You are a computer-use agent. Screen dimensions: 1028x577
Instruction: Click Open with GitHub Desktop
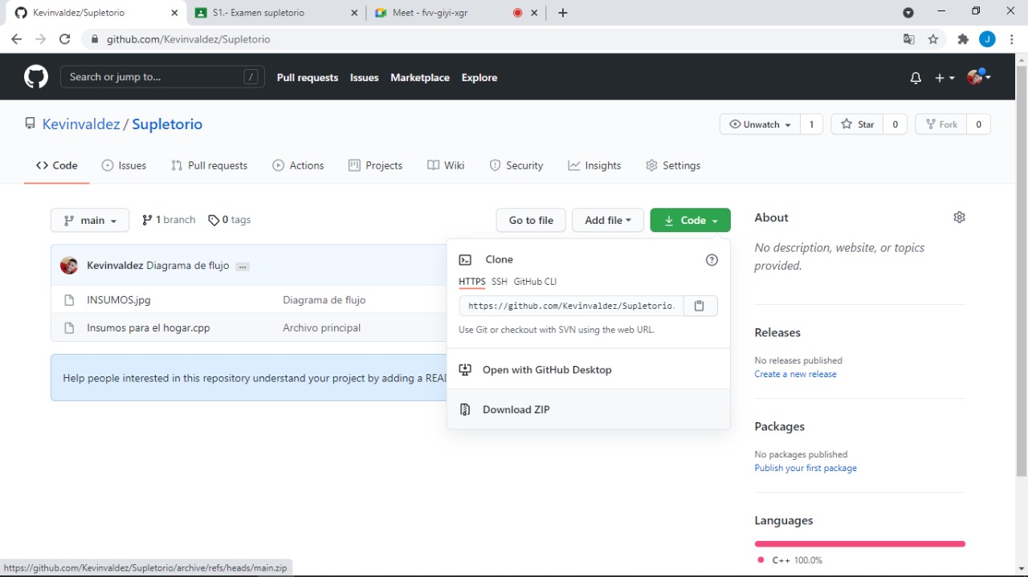pyautogui.click(x=588, y=370)
